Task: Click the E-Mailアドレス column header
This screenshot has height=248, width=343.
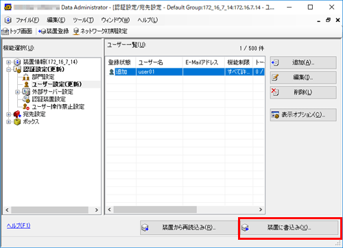Action: click(x=204, y=62)
